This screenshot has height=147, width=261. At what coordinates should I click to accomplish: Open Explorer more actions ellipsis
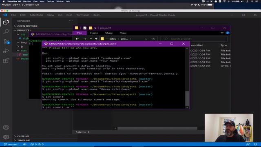71,21
